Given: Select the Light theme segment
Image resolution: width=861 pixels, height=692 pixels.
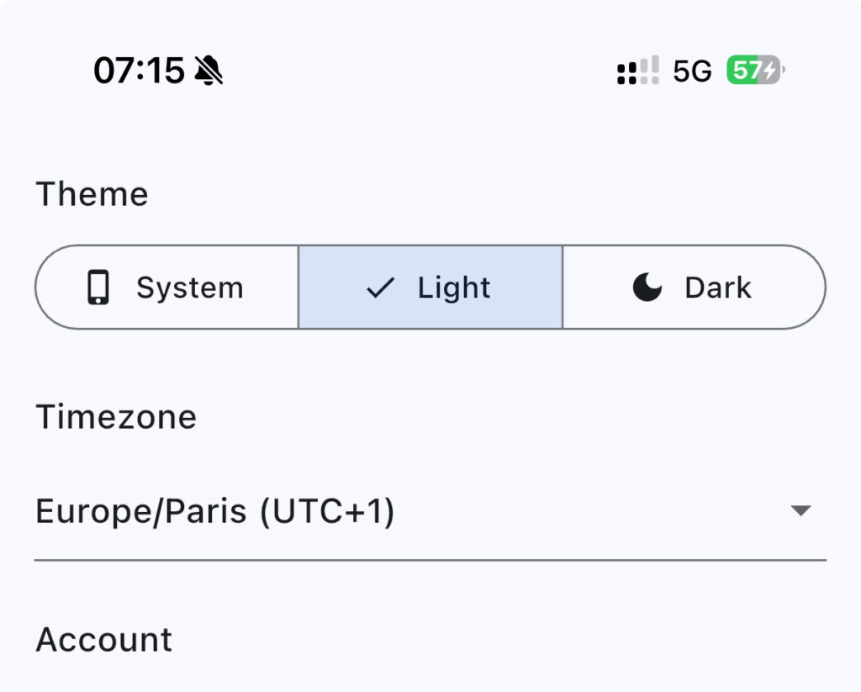Looking at the screenshot, I should [430, 288].
